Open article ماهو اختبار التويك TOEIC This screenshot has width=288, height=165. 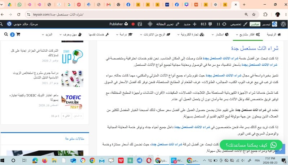coord(34,97)
